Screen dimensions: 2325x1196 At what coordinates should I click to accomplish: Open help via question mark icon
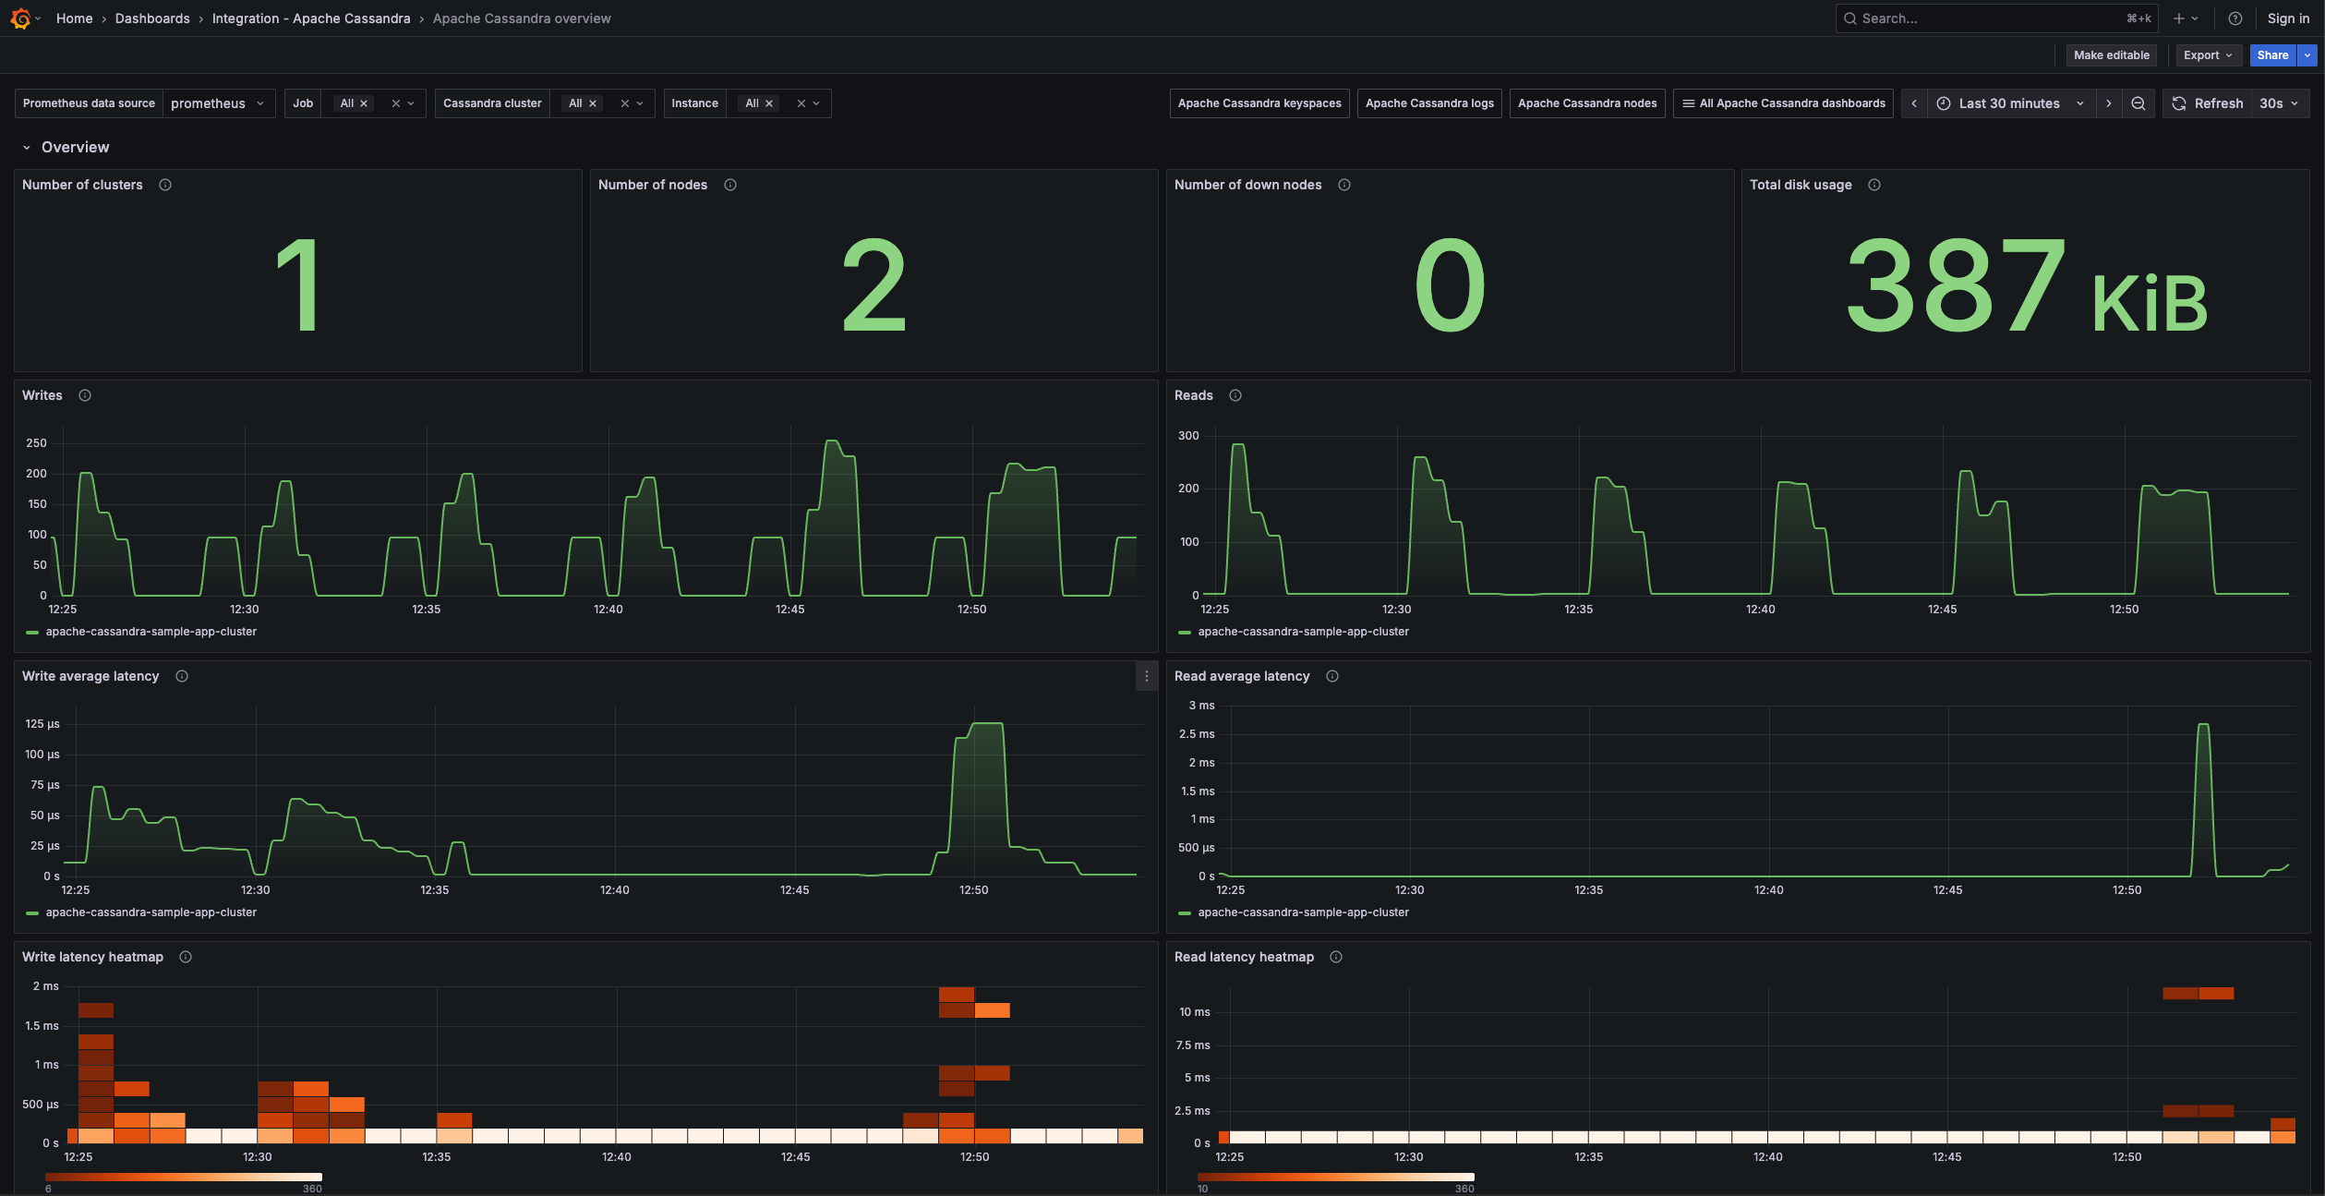pos(2235,18)
